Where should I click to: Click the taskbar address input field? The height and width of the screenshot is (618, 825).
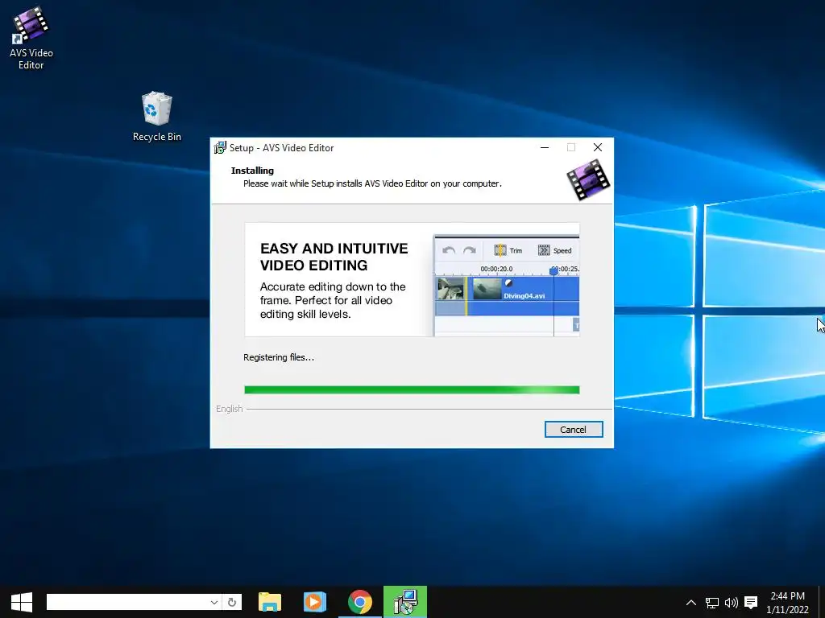tap(126, 602)
